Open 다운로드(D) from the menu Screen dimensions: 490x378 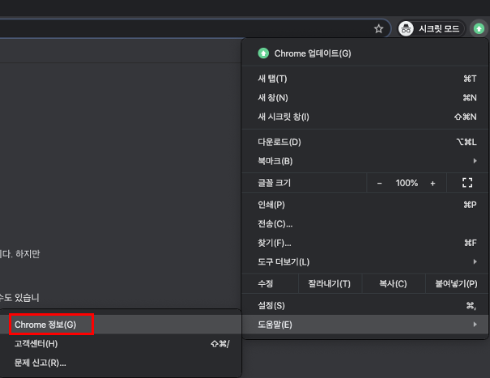pyautogui.click(x=365, y=142)
